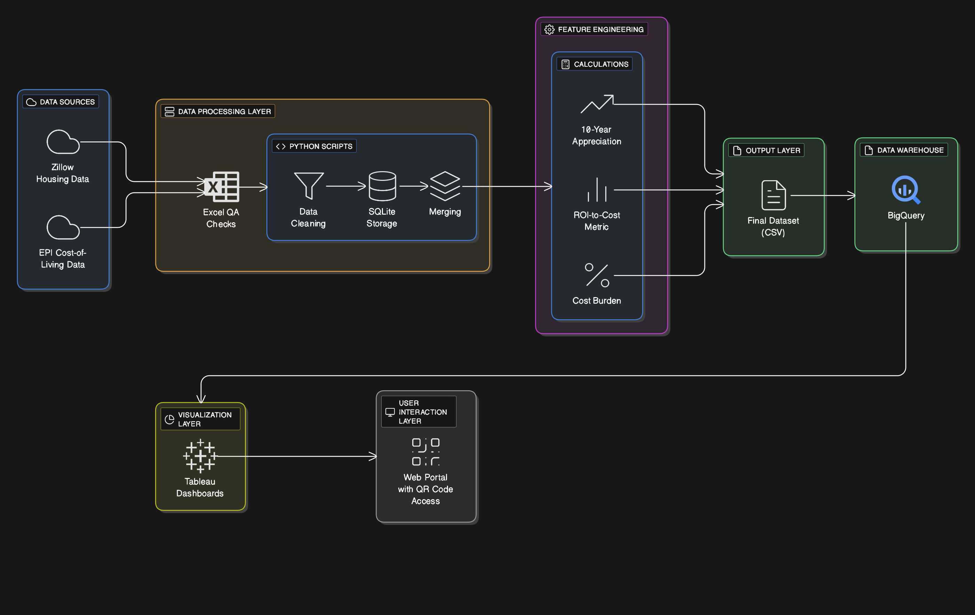Click the server icon in Data Processing Layer header

170,111
